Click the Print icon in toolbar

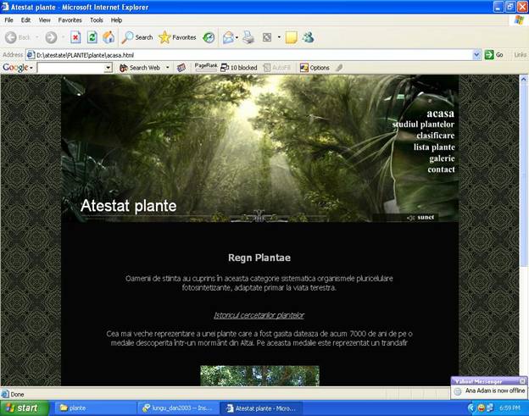[x=248, y=37]
